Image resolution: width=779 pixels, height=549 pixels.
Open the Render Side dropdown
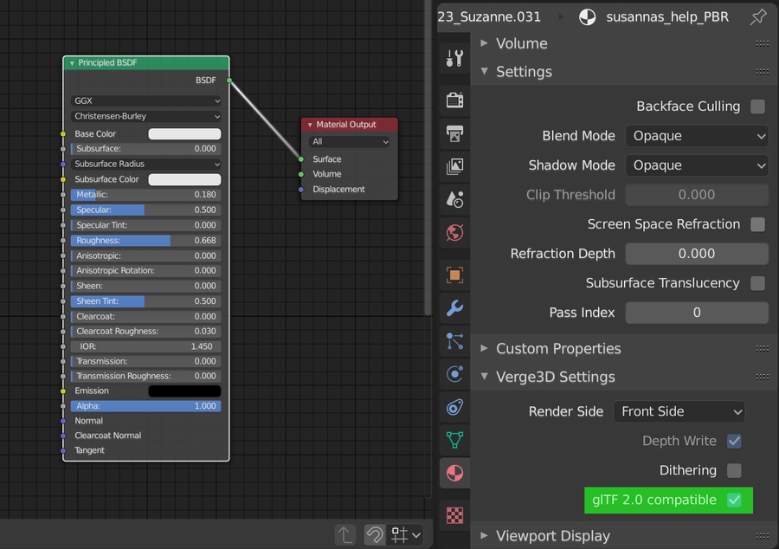(x=679, y=411)
